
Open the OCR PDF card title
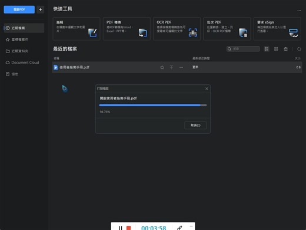click(164, 22)
